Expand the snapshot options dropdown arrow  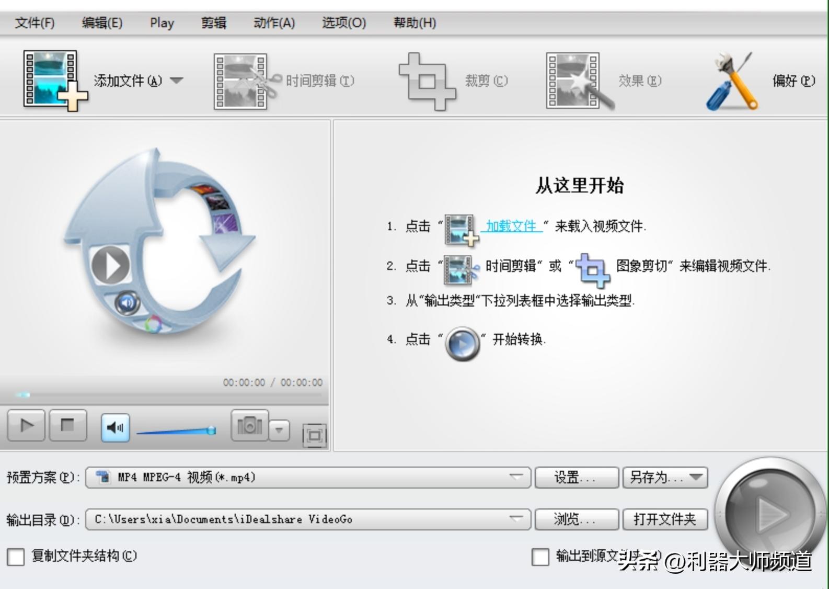coord(280,431)
